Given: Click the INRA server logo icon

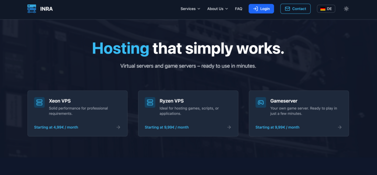Looking at the screenshot, I should pyautogui.click(x=32, y=9).
